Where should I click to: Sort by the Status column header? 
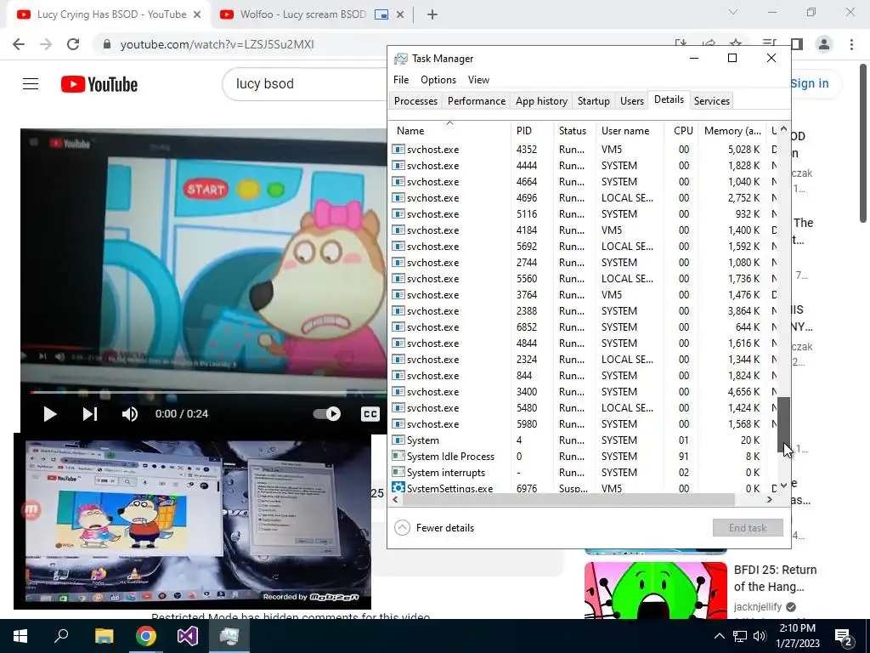pyautogui.click(x=573, y=131)
